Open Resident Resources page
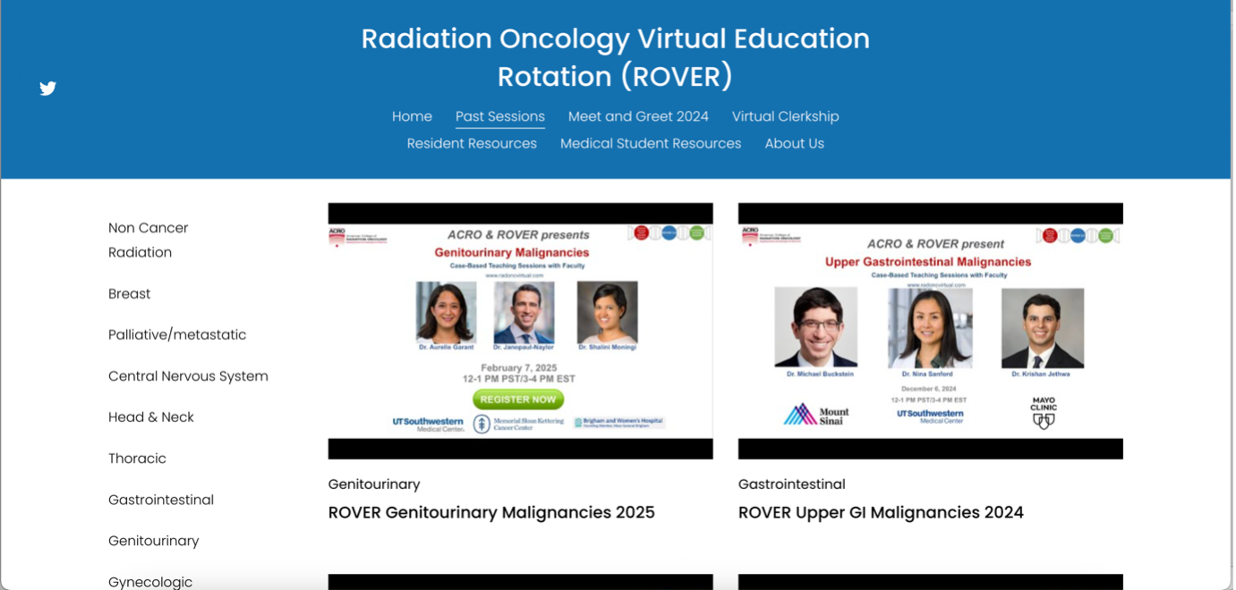Image resolution: width=1236 pixels, height=590 pixels. click(x=472, y=143)
